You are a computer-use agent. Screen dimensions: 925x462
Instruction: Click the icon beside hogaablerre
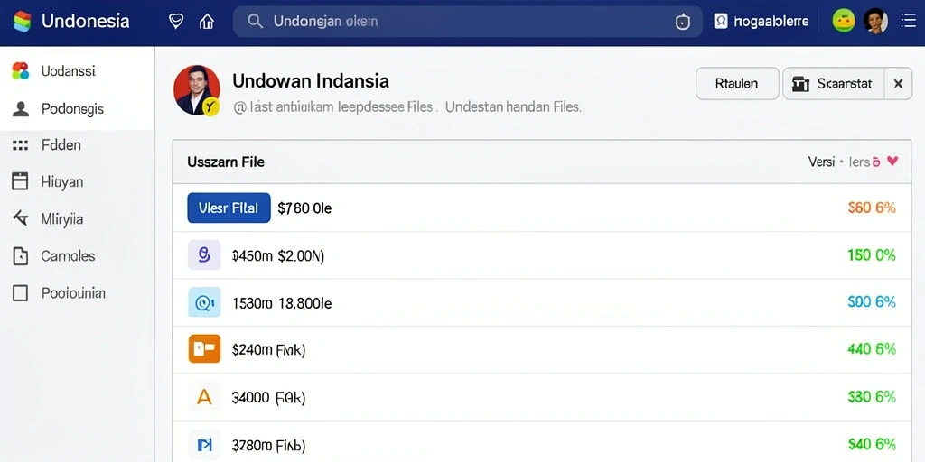tap(721, 22)
